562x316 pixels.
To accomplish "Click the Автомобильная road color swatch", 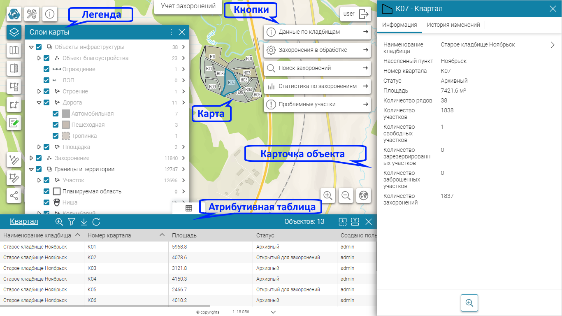I will [x=66, y=114].
